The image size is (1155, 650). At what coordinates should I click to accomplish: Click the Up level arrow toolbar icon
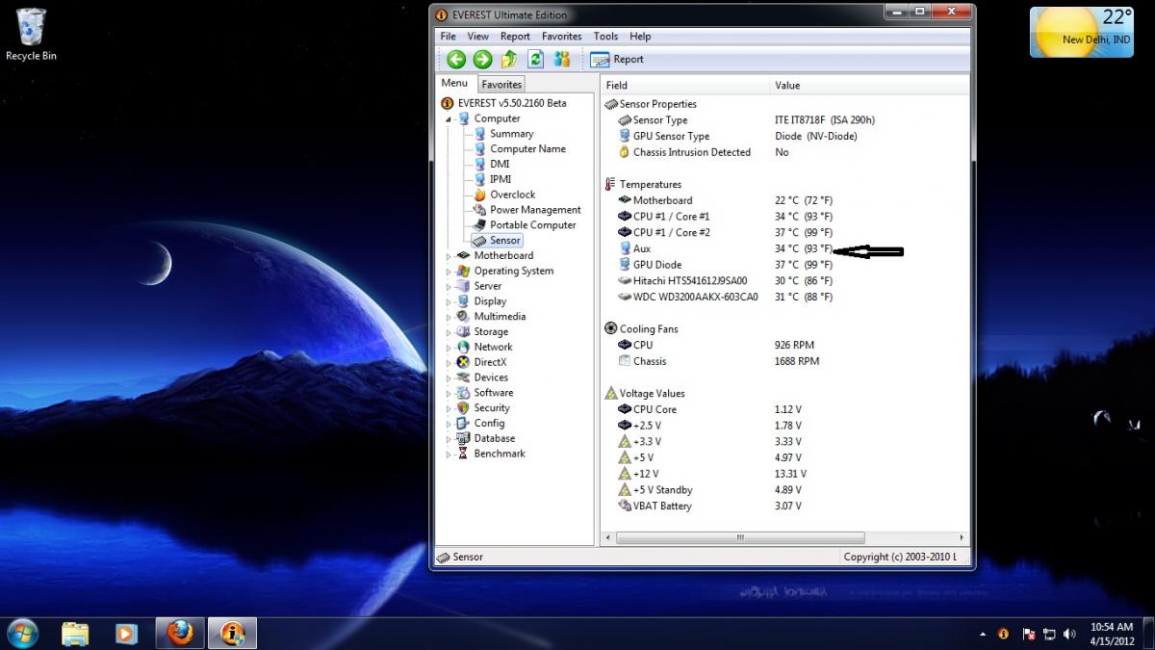(509, 59)
